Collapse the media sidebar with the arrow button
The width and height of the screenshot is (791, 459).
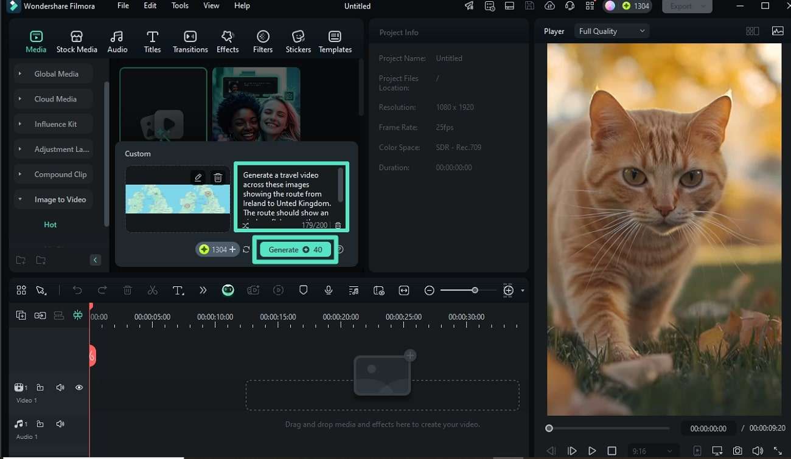point(95,260)
